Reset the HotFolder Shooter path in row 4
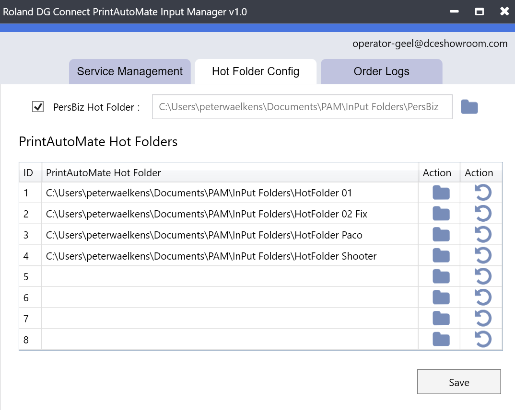Image resolution: width=515 pixels, height=410 pixels. click(x=483, y=255)
